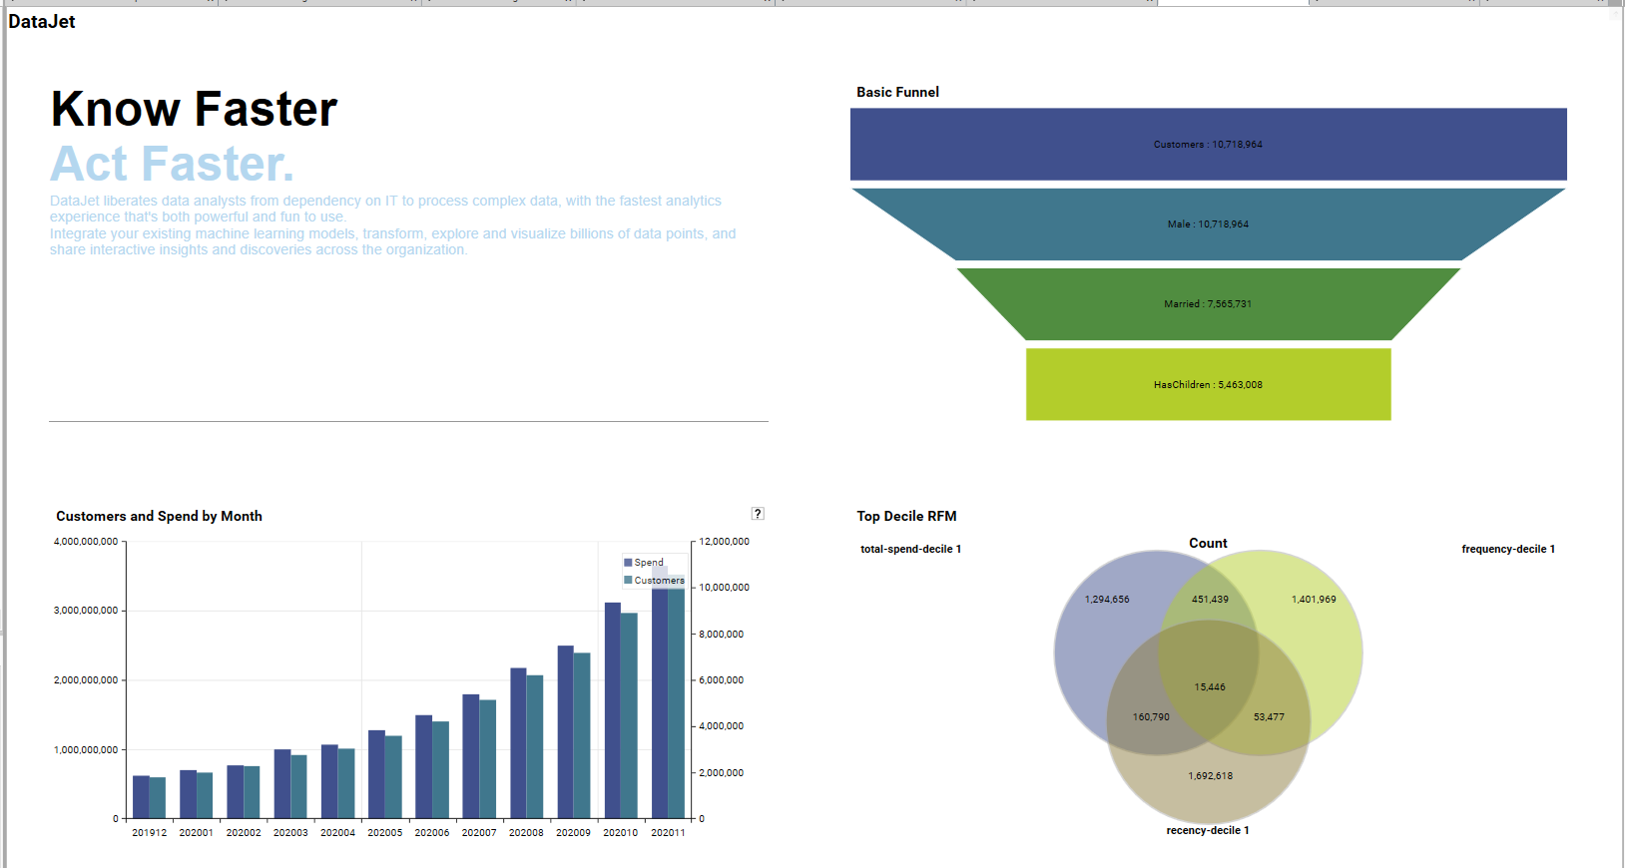This screenshot has width=1625, height=868.
Task: Click the 'DataJet' header text
Action: click(42, 22)
